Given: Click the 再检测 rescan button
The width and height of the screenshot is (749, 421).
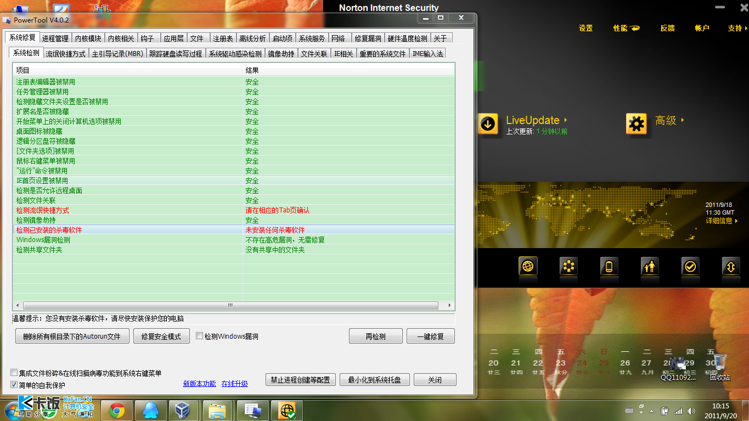Looking at the screenshot, I should pyautogui.click(x=376, y=336).
